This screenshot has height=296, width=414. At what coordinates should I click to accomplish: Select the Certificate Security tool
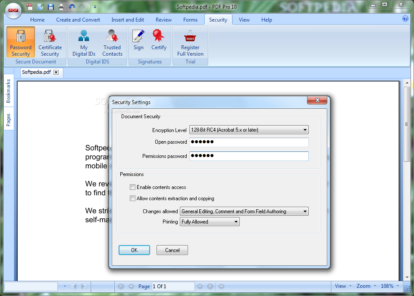coord(50,42)
